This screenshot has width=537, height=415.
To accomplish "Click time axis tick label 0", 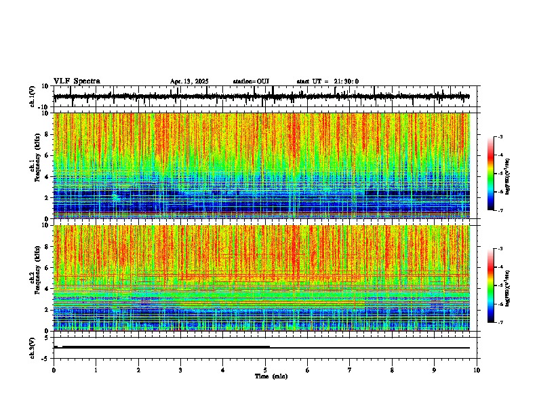I will pos(54,370).
